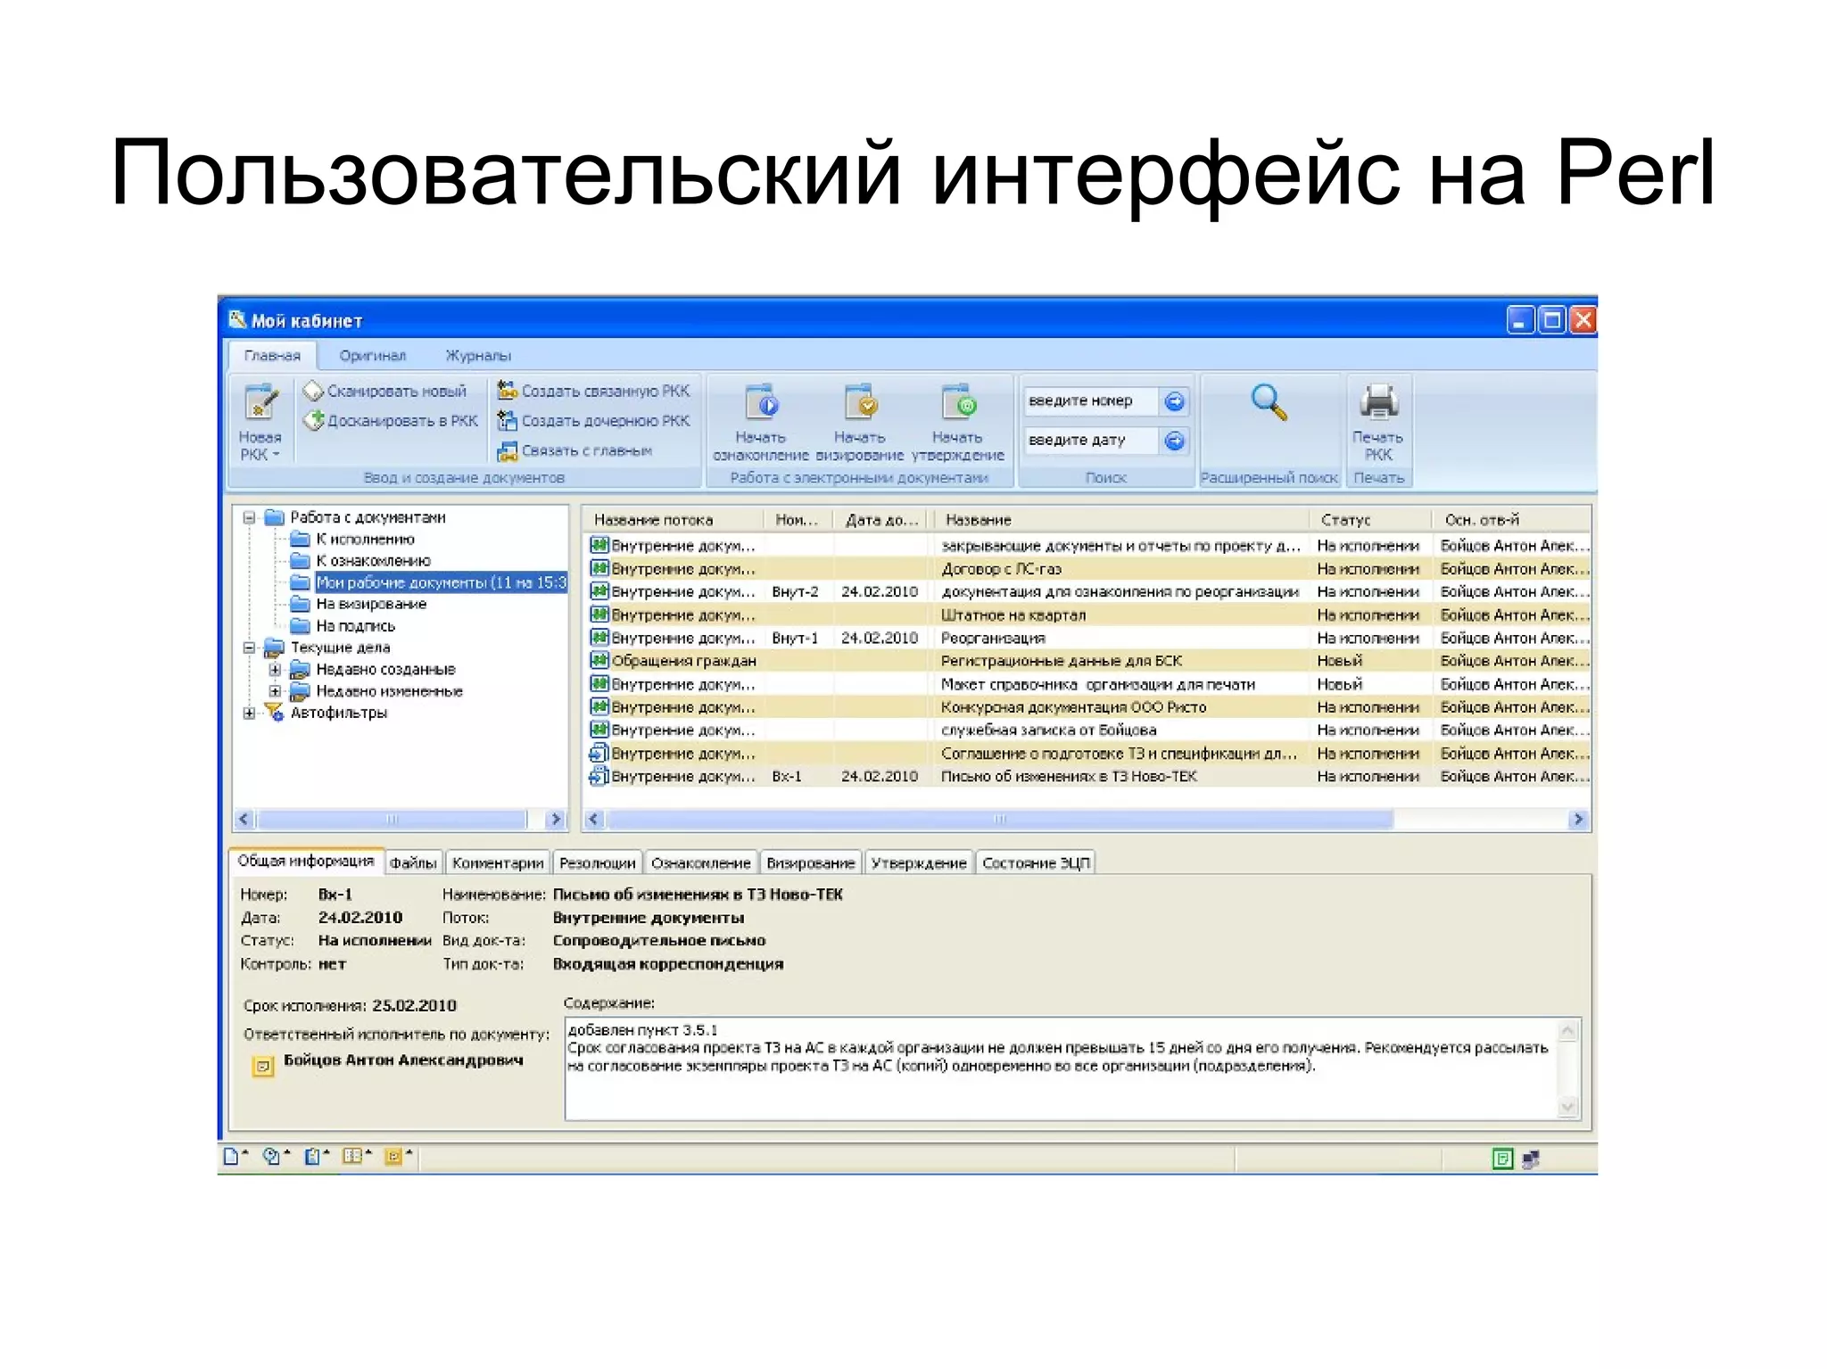
Task: Click the Новая РКК icon
Action: point(260,403)
